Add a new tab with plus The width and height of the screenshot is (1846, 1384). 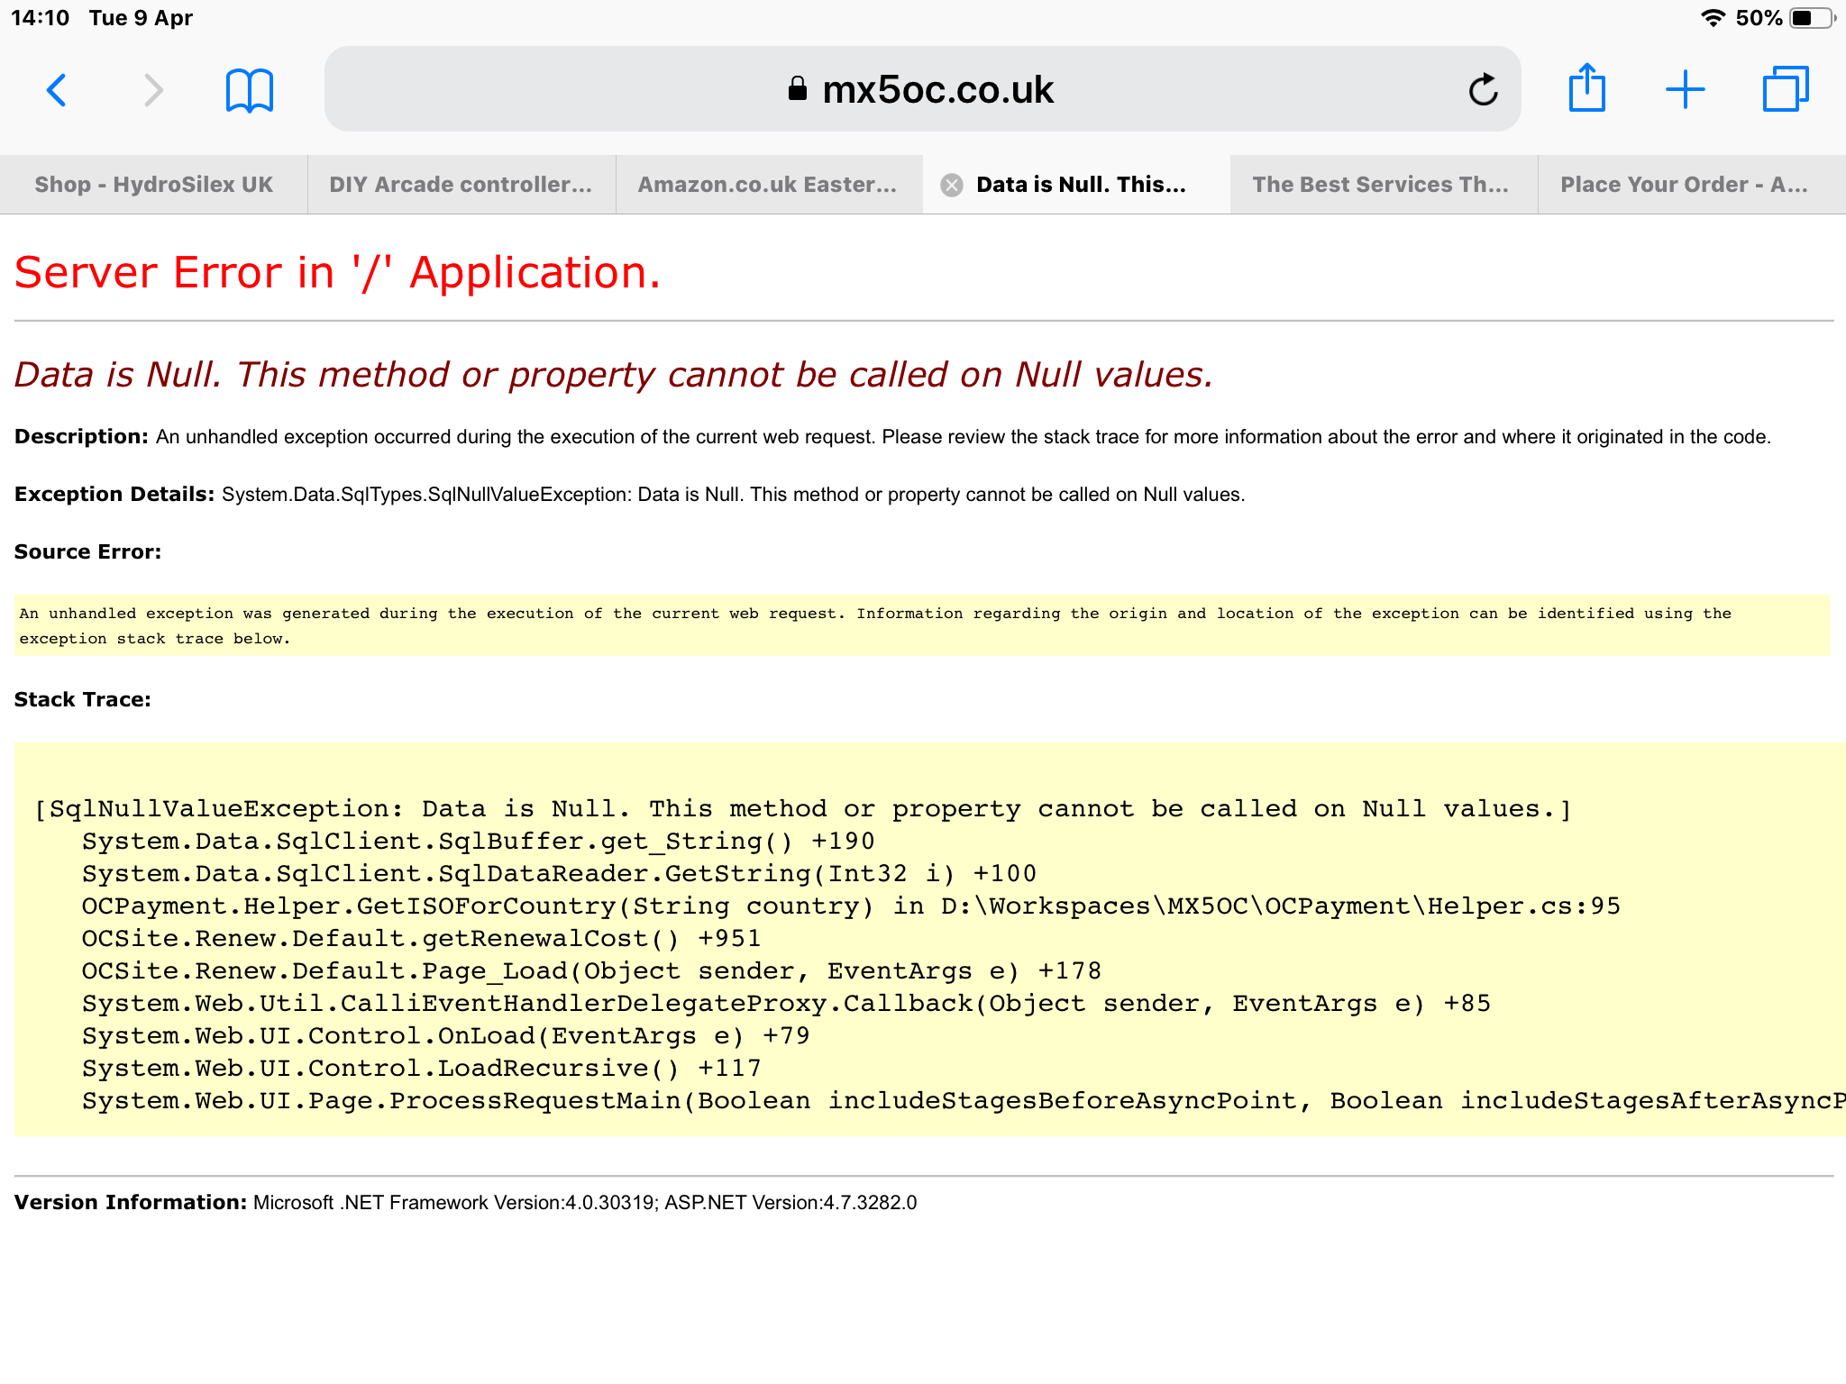[x=1685, y=90]
